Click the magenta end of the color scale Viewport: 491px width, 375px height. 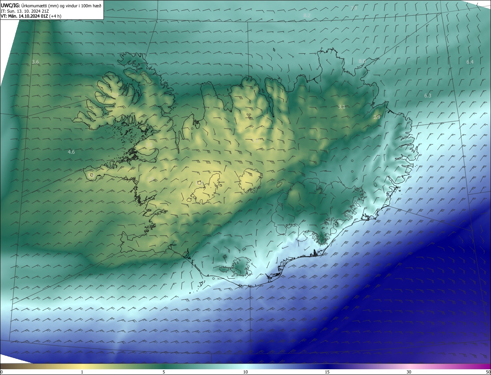[487, 366]
